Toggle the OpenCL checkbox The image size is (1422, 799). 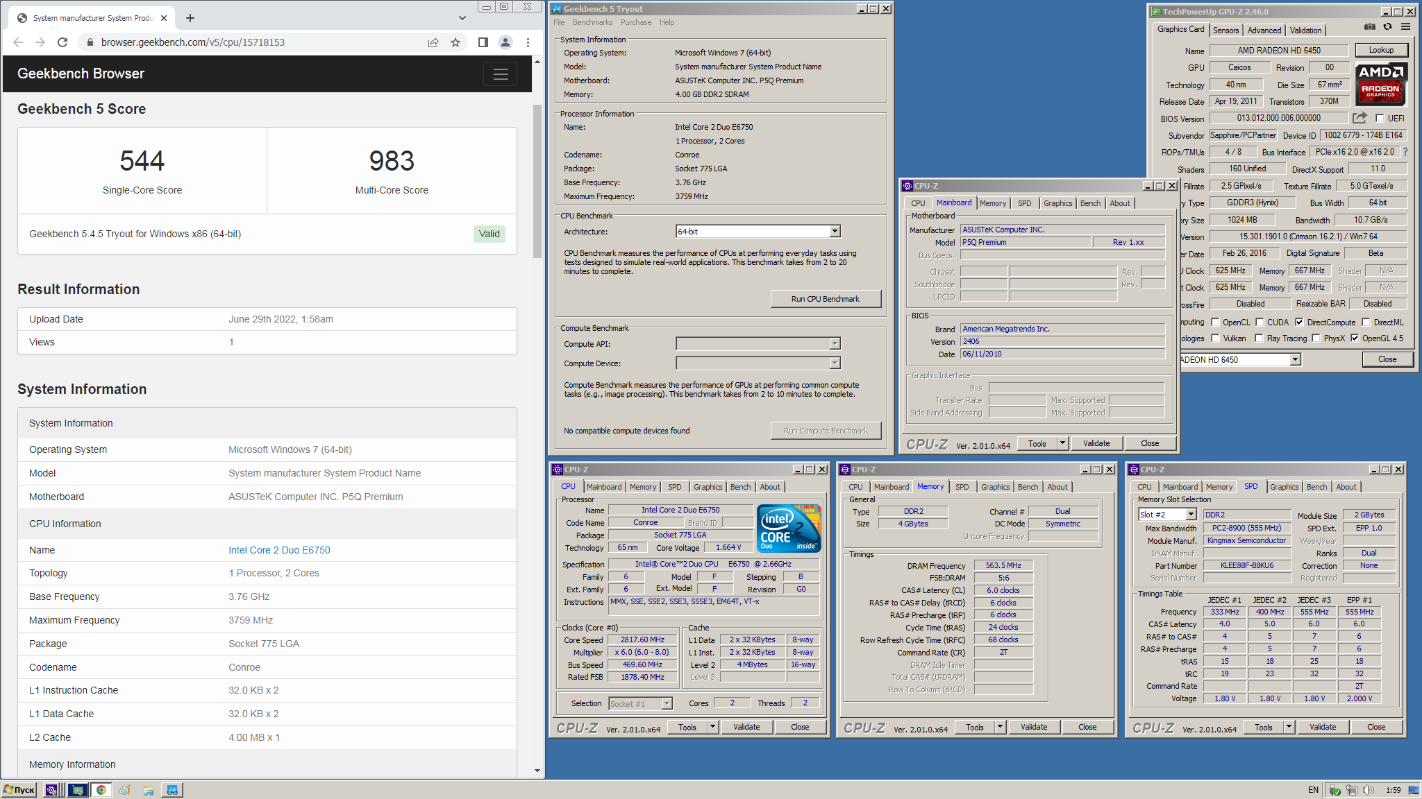(1215, 323)
